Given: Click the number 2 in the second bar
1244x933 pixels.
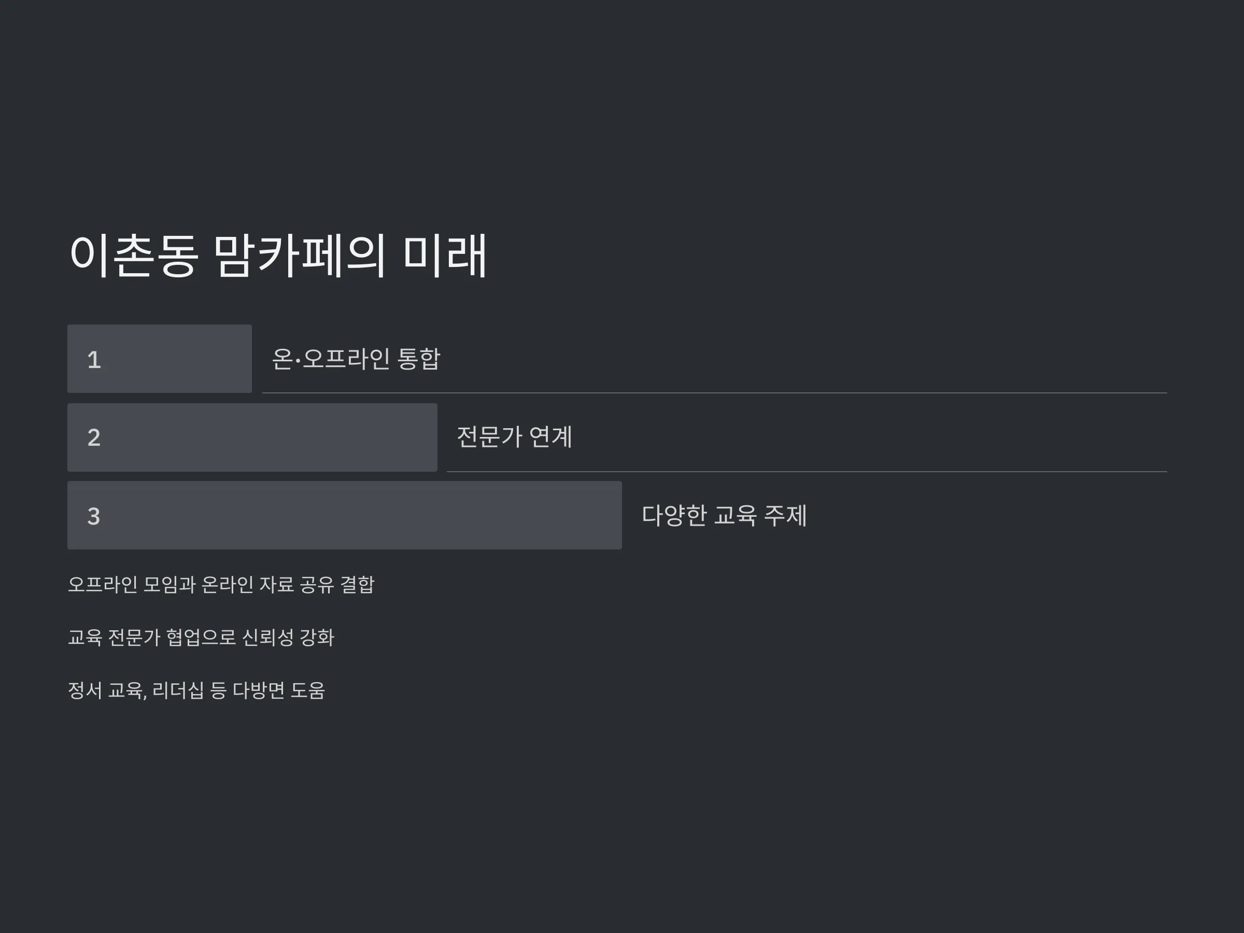Looking at the screenshot, I should [94, 437].
